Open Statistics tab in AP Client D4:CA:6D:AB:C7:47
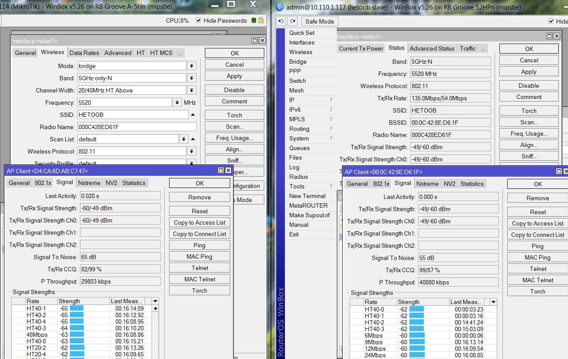This screenshot has width=568, height=359. click(134, 183)
